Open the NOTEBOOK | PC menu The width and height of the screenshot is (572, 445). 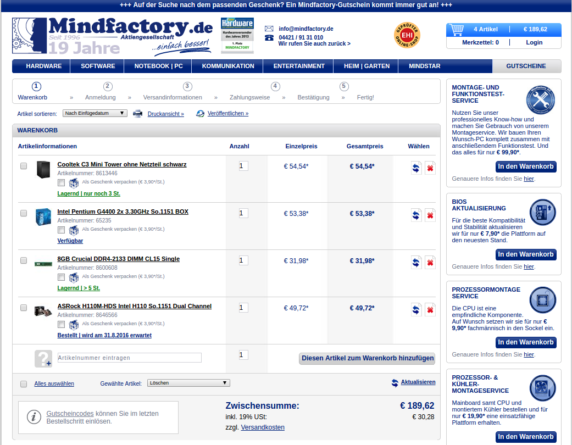pyautogui.click(x=158, y=66)
